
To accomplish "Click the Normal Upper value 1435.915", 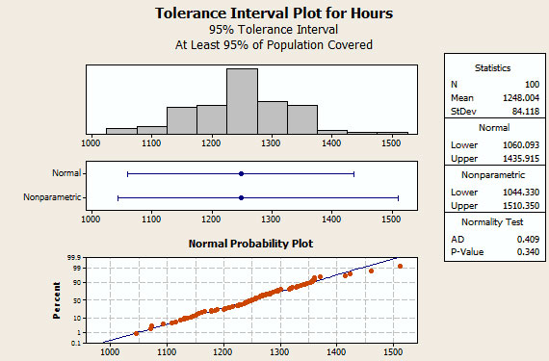I will [521, 159].
